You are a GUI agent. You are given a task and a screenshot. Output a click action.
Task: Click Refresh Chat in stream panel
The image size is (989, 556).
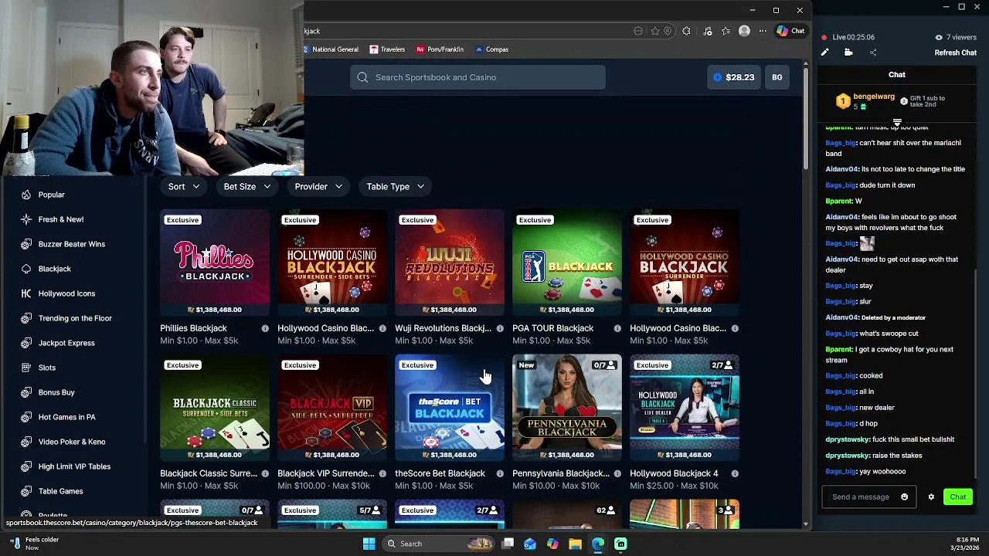click(x=956, y=53)
